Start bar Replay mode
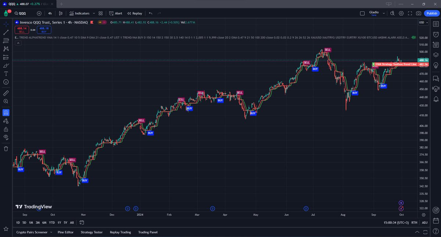 pos(135,13)
